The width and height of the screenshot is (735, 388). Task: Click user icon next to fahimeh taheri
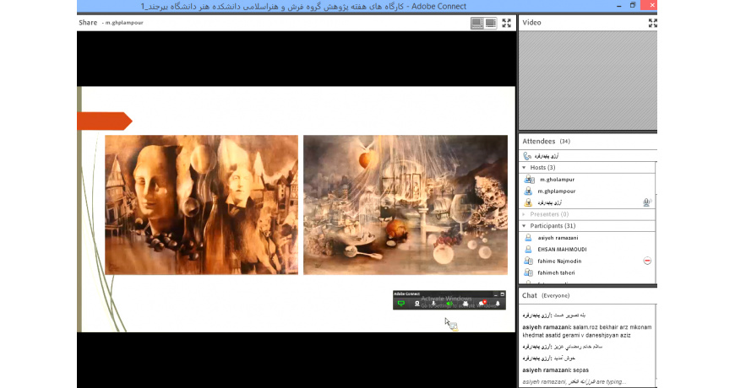point(528,272)
